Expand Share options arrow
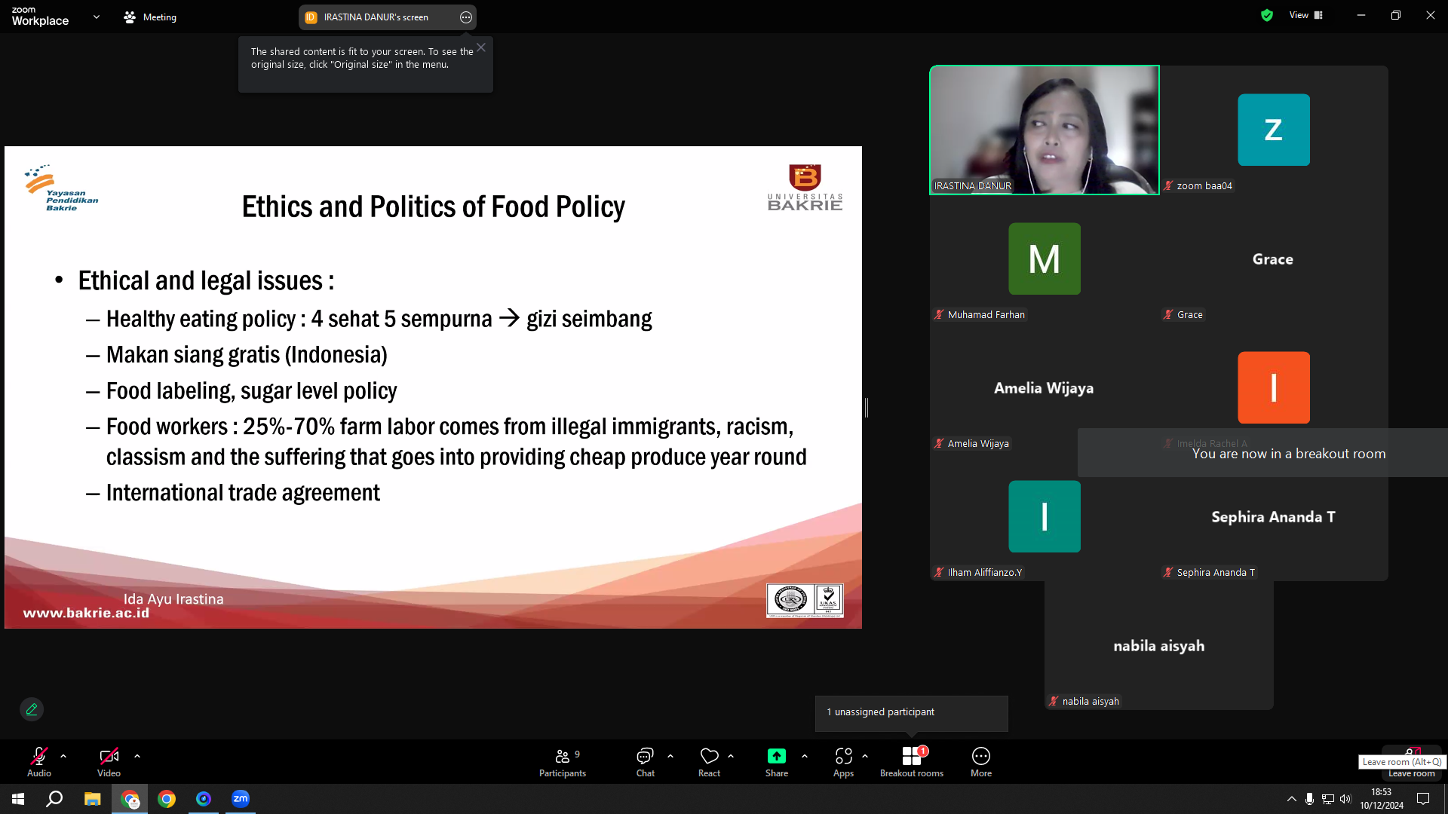This screenshot has height=814, width=1448. coord(805,755)
